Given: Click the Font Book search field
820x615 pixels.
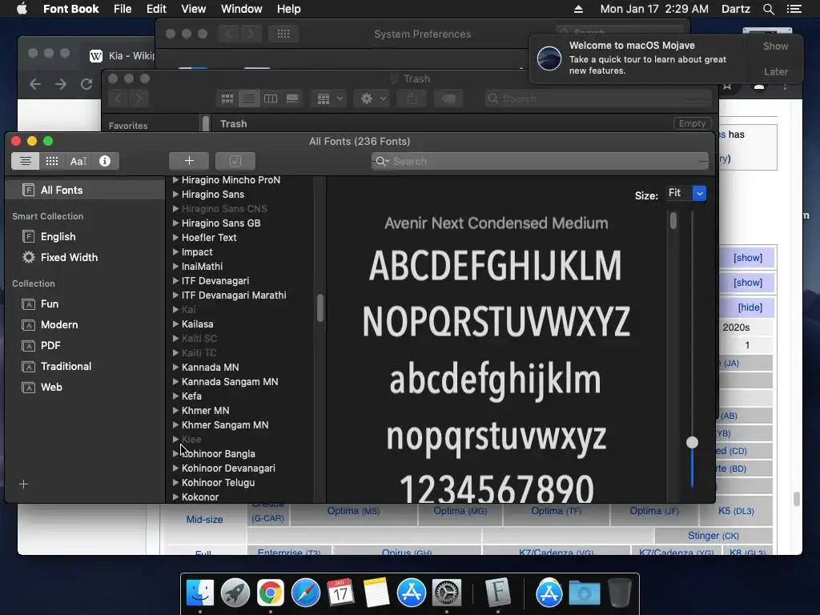Looking at the screenshot, I should (x=540, y=161).
